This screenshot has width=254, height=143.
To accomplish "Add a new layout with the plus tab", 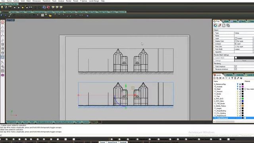I will [100, 122].
